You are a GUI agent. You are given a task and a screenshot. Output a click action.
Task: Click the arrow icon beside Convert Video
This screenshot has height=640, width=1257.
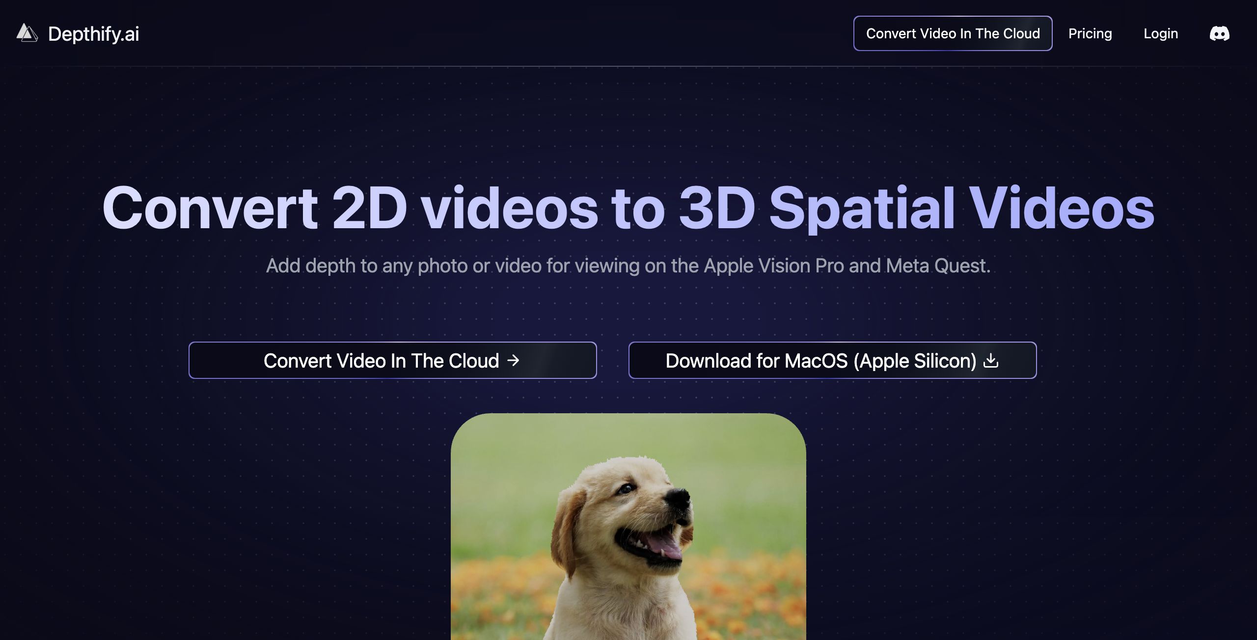click(513, 360)
